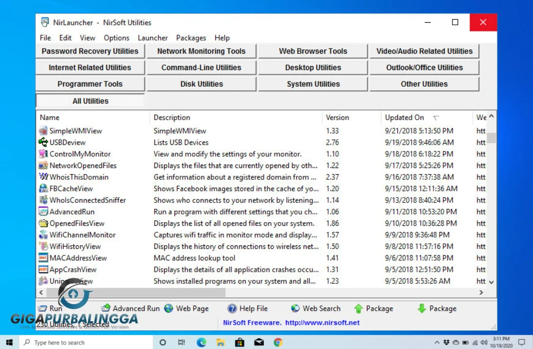Open the Edit menu
Viewport: 533px width, 349px height.
point(65,38)
